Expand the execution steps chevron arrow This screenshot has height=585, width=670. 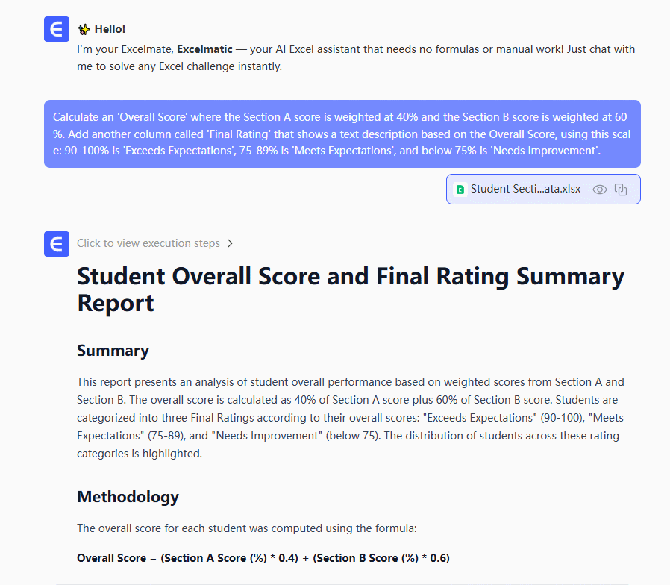click(230, 243)
